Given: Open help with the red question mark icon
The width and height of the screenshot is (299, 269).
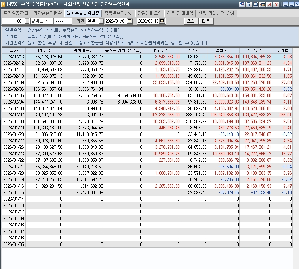Looking at the screenshot, I should point(276,4).
